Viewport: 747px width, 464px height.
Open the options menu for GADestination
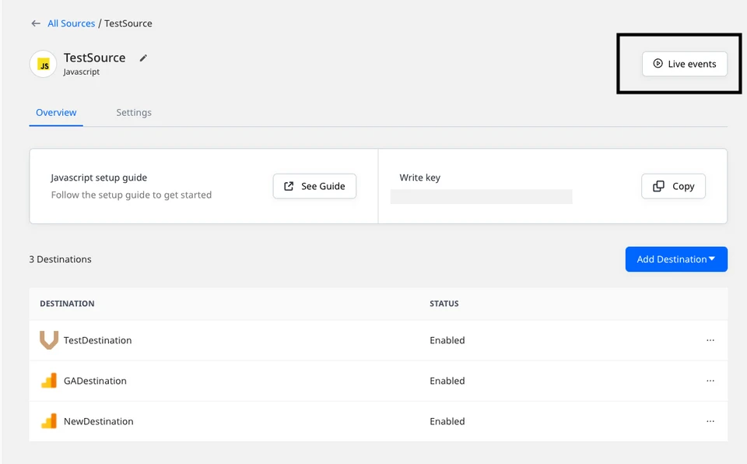pyautogui.click(x=710, y=381)
